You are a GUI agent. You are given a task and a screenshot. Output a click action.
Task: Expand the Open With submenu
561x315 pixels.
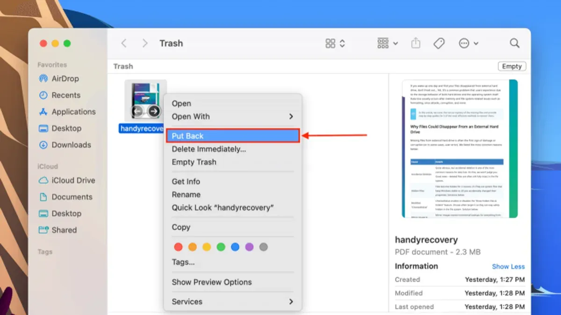233,117
